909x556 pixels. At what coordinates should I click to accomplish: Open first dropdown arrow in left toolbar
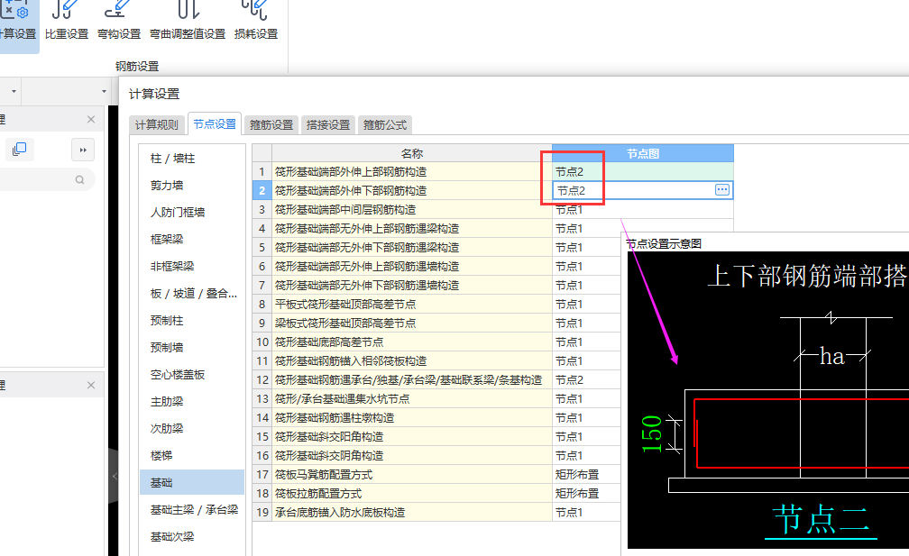(x=14, y=92)
